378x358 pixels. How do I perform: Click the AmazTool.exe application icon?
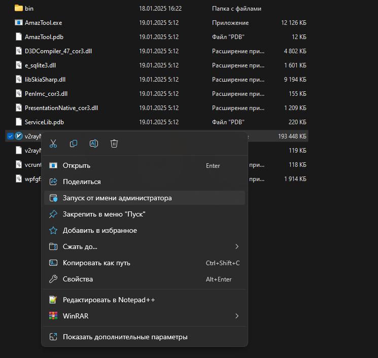click(19, 23)
